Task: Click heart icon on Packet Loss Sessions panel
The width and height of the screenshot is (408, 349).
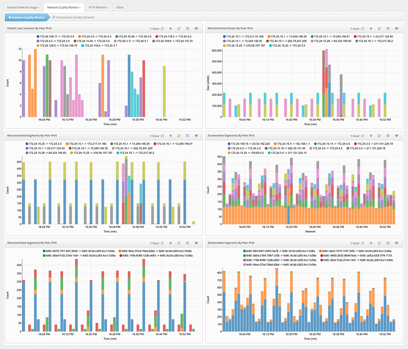Action: tap(196, 29)
